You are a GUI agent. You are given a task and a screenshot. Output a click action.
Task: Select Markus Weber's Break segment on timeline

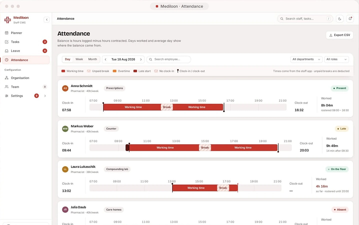(x=205, y=148)
